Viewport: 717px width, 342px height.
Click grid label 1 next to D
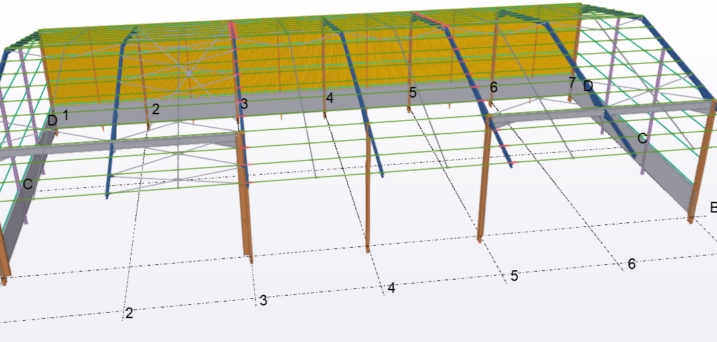point(65,115)
